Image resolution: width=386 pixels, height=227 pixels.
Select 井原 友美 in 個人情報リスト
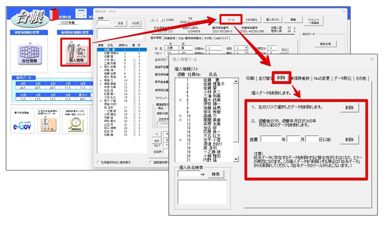(204, 124)
